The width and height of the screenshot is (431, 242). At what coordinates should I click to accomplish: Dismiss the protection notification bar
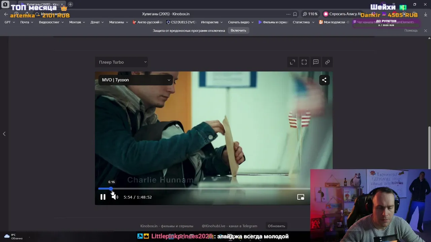pos(425,31)
